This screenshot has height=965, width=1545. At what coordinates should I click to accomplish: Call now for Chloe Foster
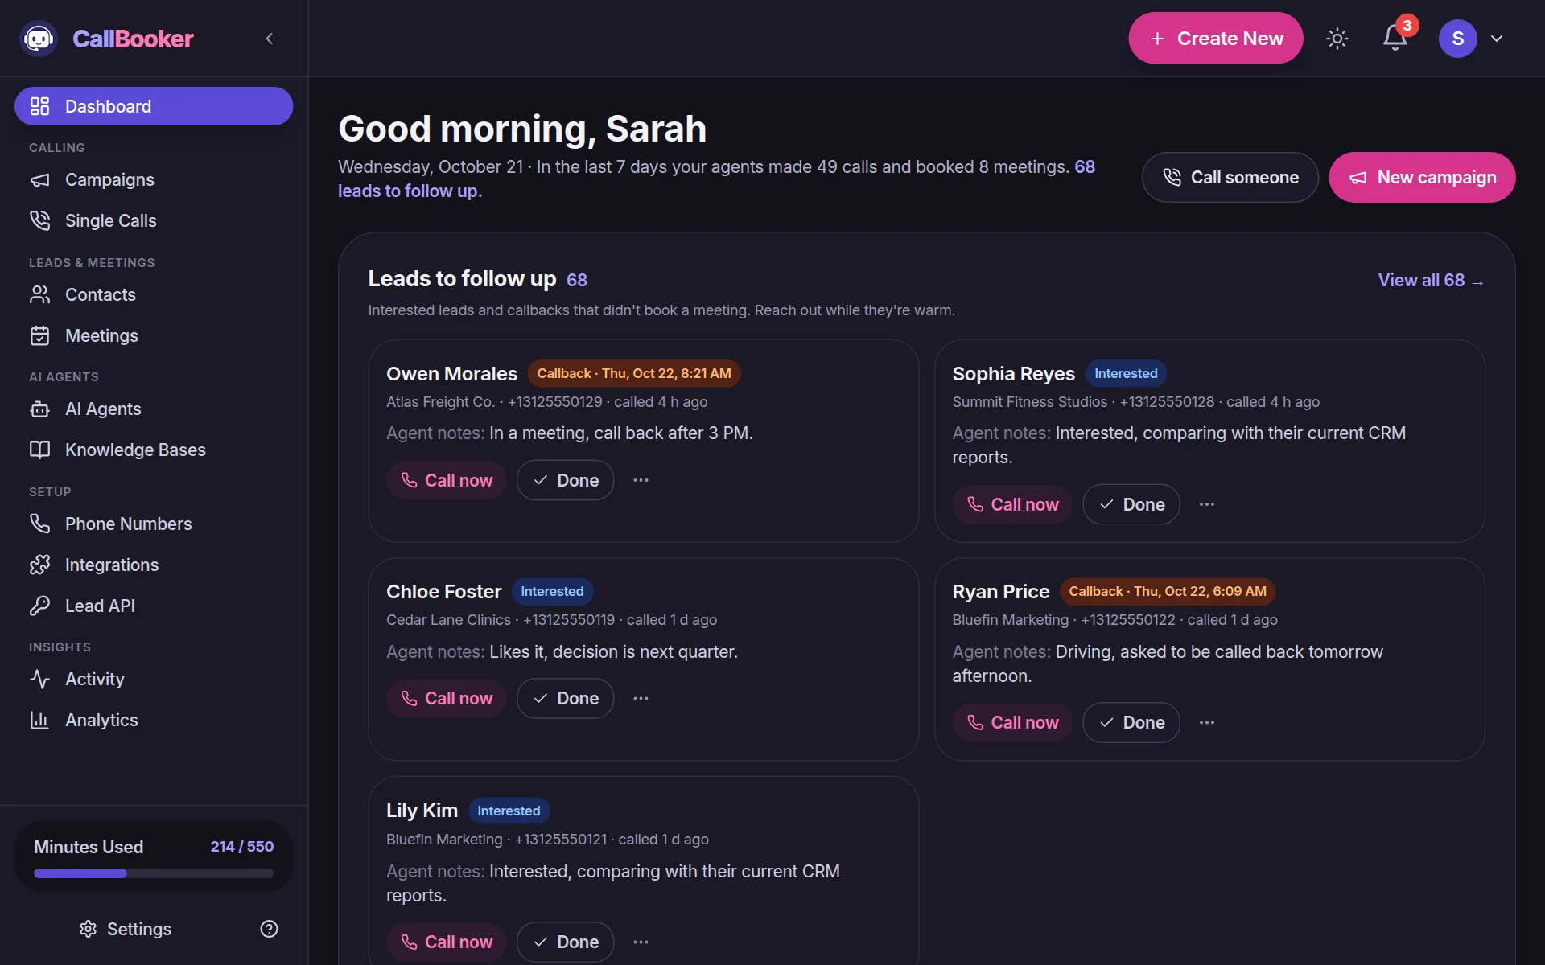point(447,698)
